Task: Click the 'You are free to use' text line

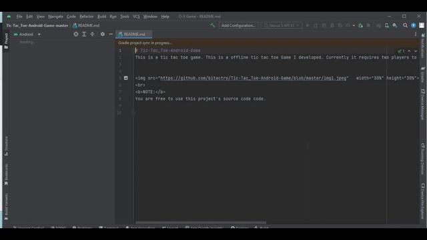Action: pos(200,99)
